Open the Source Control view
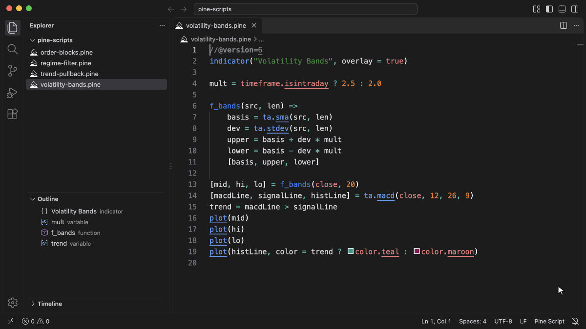The image size is (586, 329). click(13, 71)
